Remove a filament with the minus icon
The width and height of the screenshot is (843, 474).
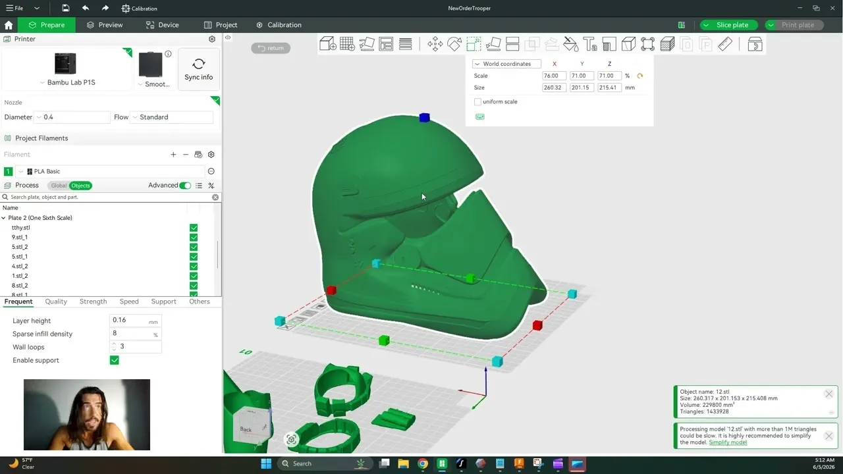pyautogui.click(x=186, y=155)
